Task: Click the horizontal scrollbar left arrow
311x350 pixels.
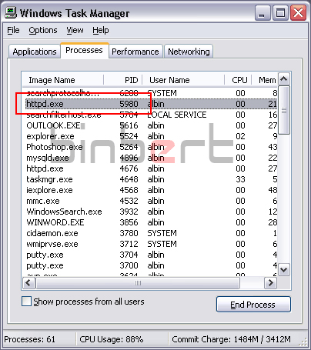Action: click(28, 283)
